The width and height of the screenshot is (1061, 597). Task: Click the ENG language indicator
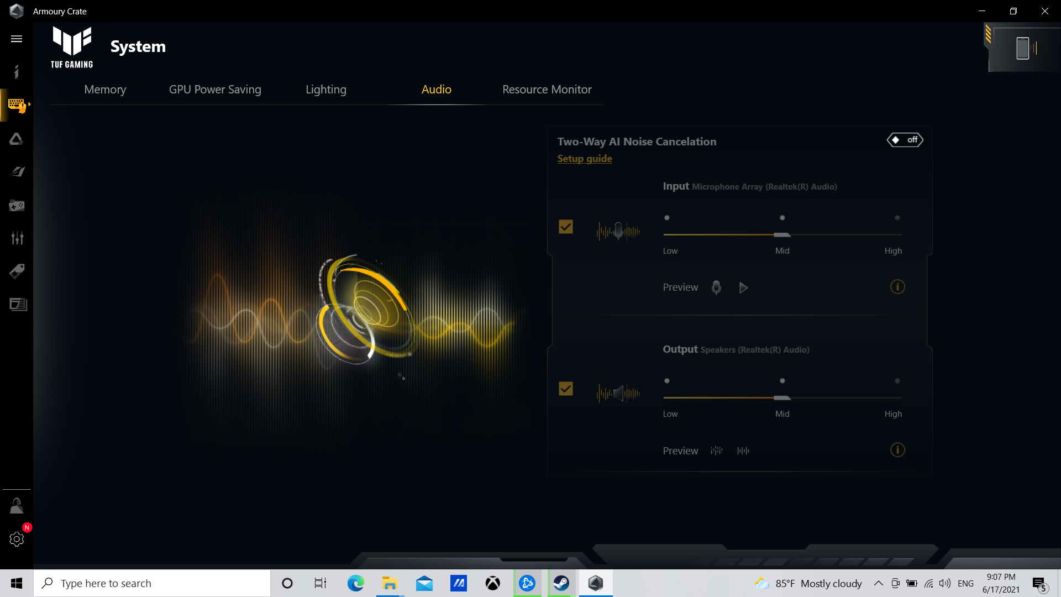click(x=965, y=583)
